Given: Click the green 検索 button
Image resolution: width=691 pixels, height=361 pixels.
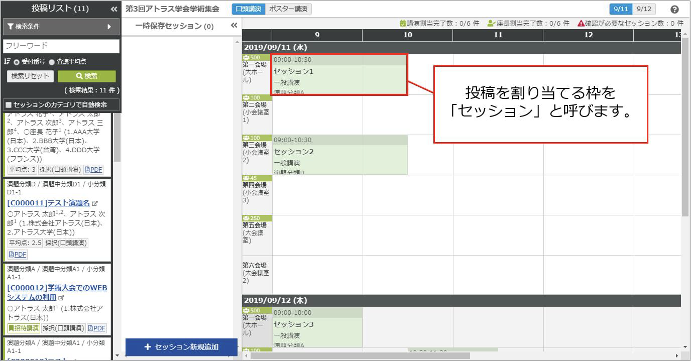Looking at the screenshot, I should 87,76.
